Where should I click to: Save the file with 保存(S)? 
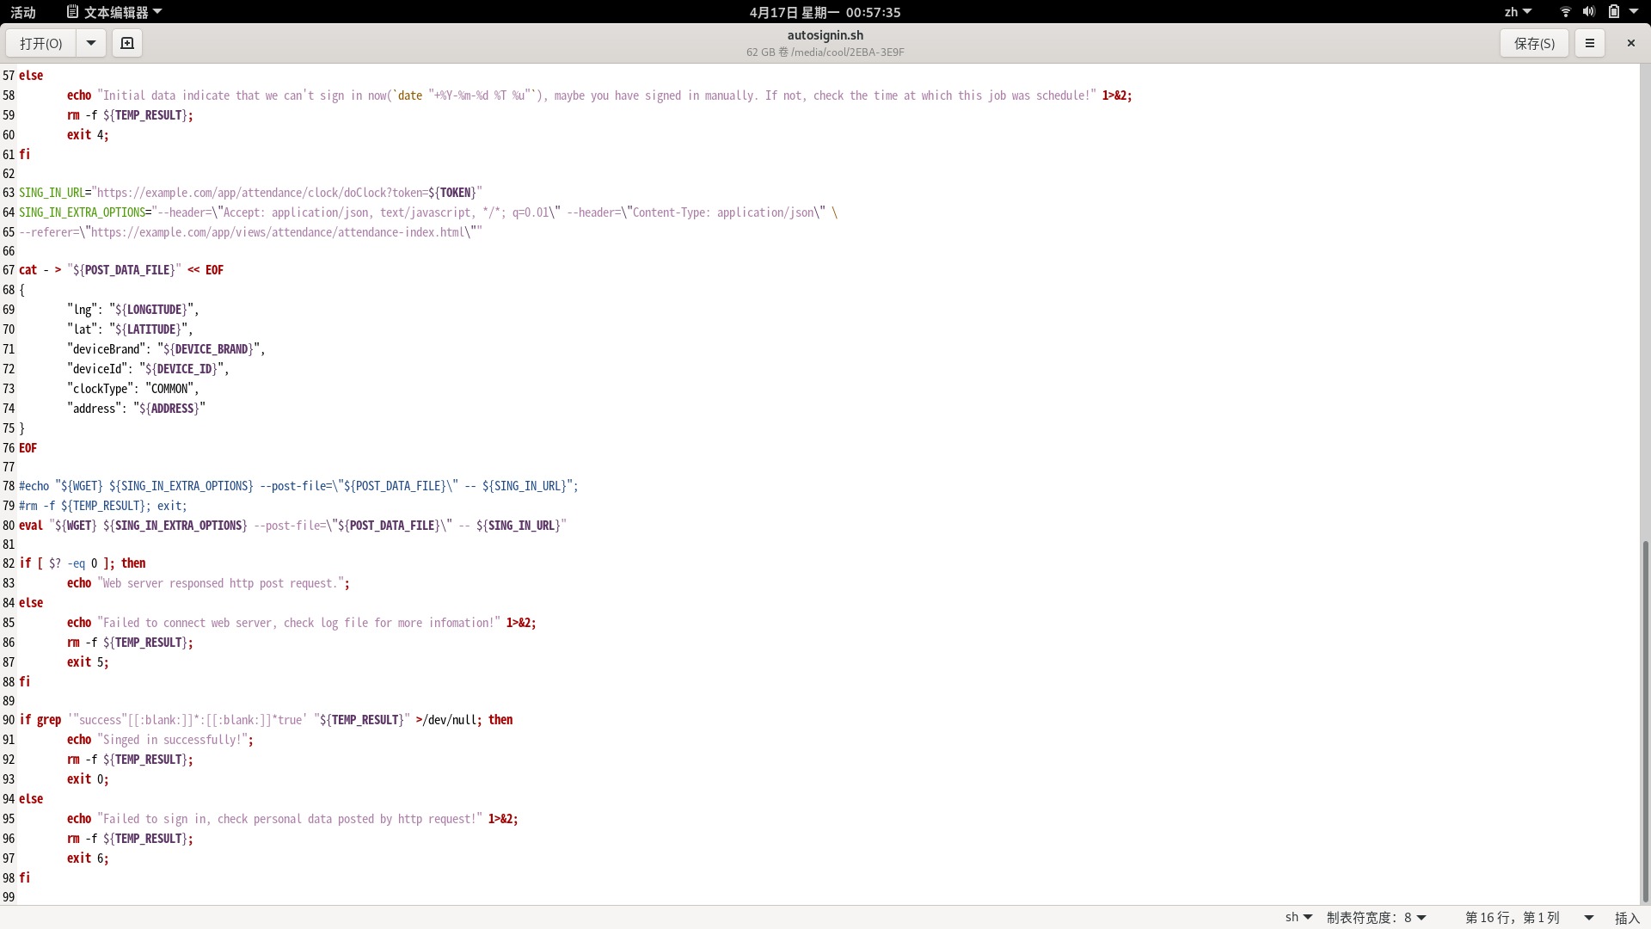click(1534, 43)
